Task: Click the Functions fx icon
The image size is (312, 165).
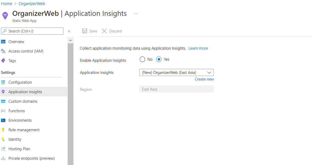Action: coord(3,111)
